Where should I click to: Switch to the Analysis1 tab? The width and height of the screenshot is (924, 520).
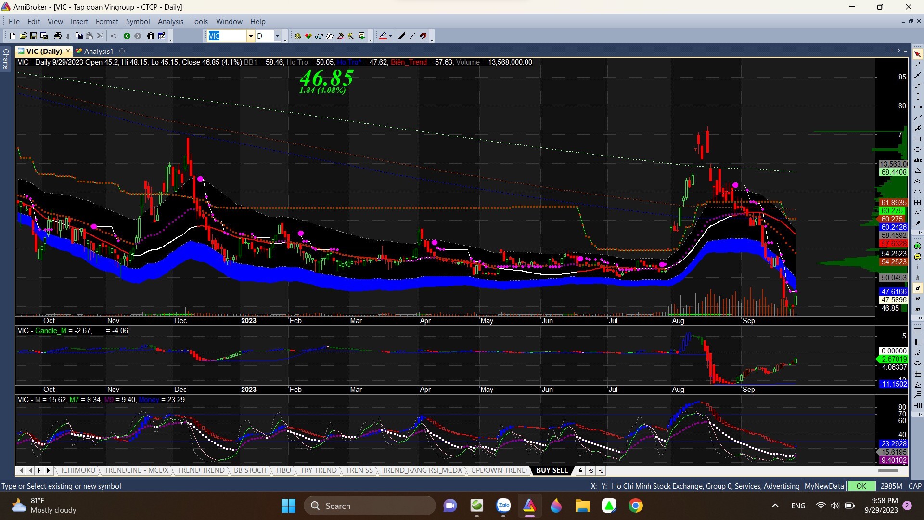(x=94, y=51)
